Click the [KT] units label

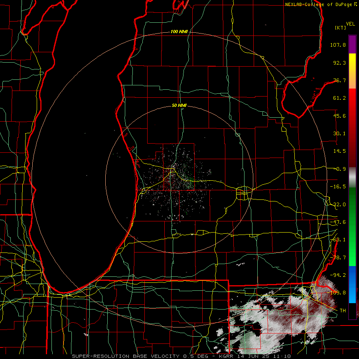341,28
